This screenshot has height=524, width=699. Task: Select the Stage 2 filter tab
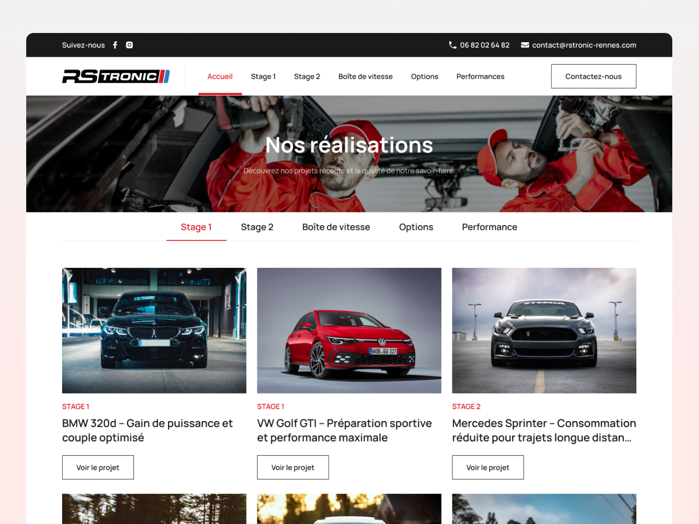pos(257,227)
